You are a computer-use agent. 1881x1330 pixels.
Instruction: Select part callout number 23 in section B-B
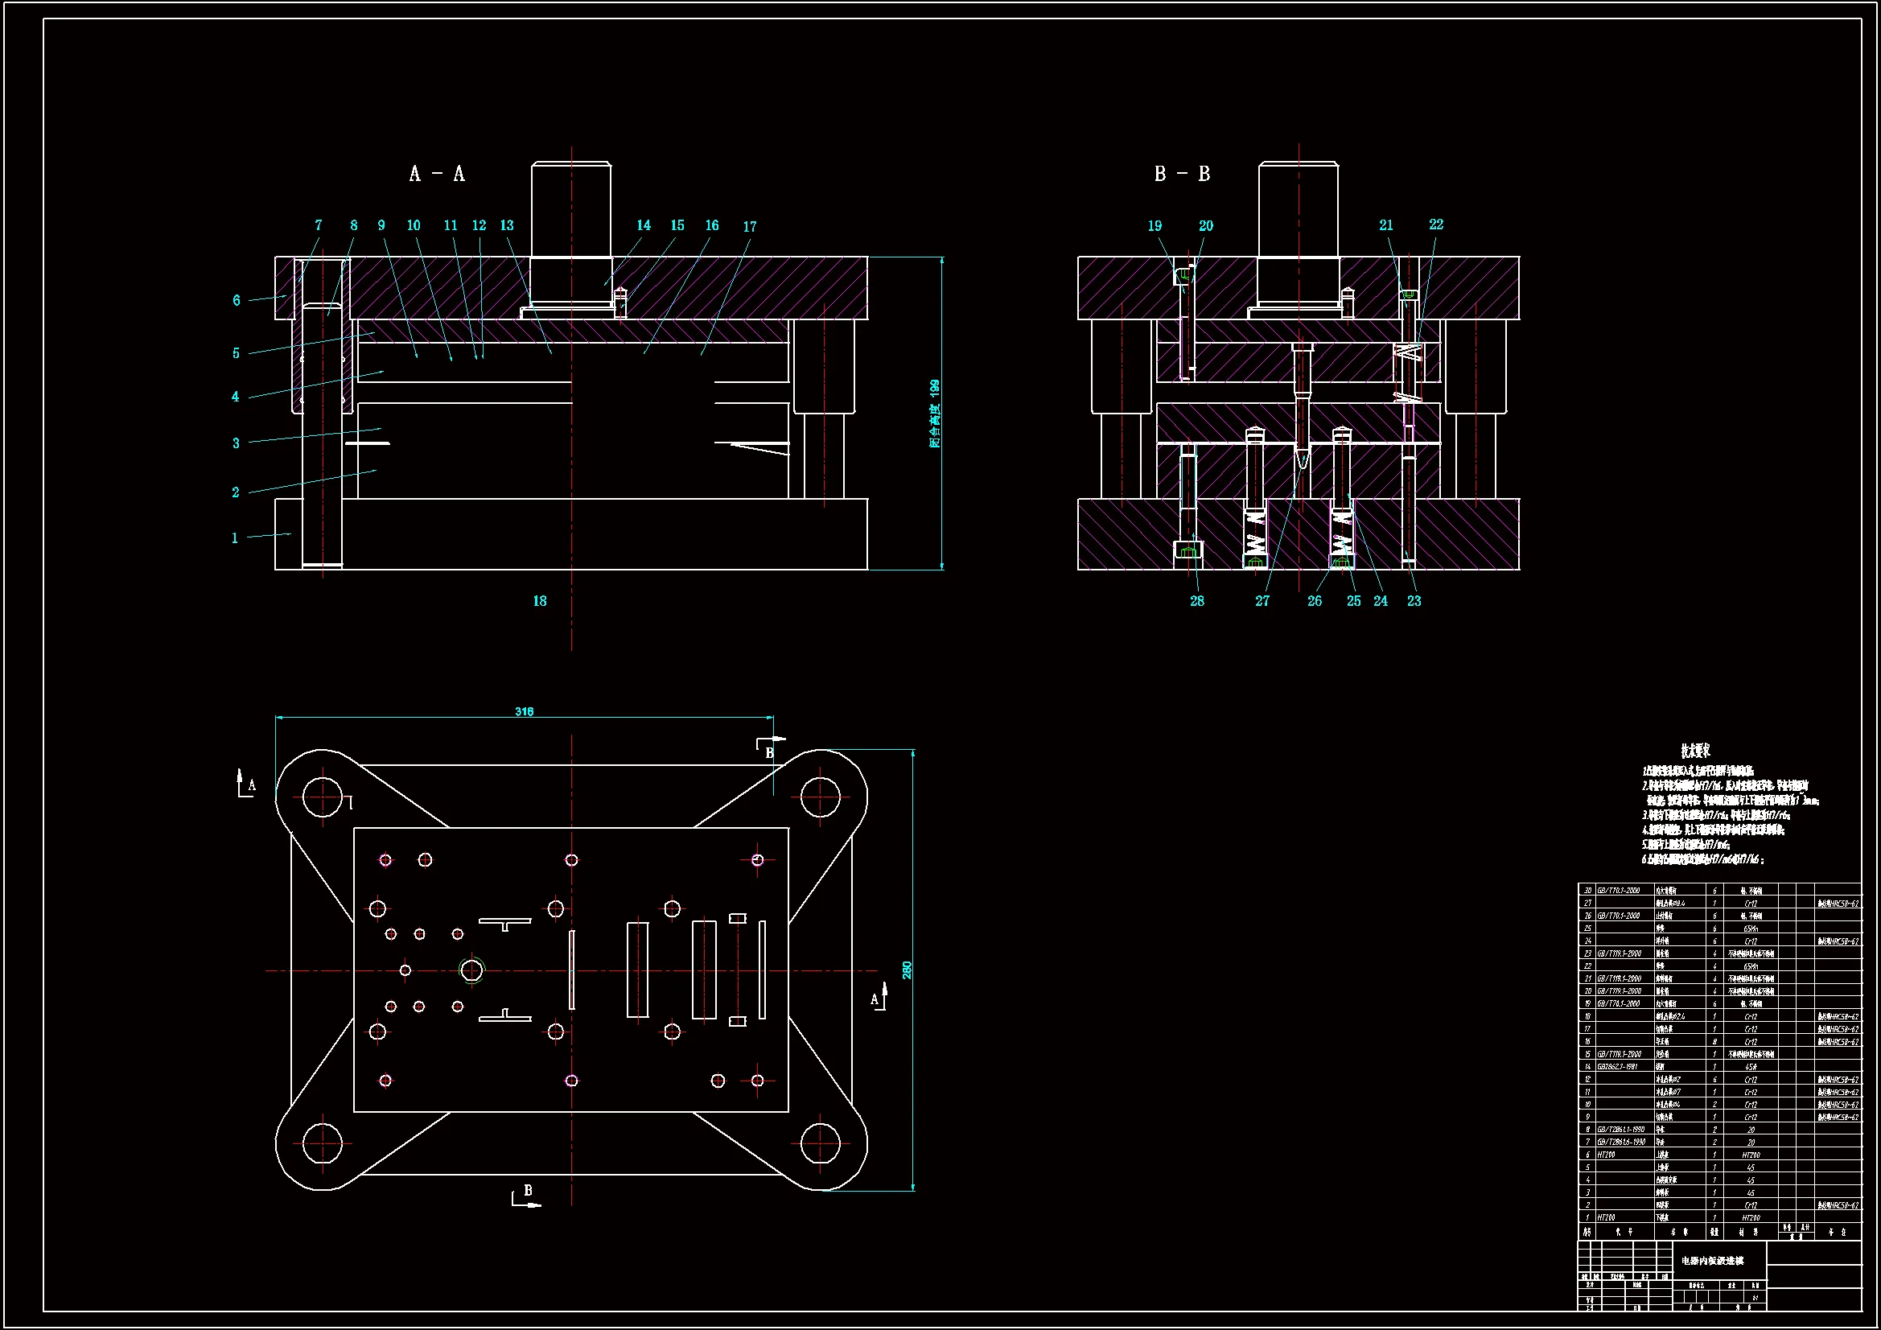point(1414,601)
